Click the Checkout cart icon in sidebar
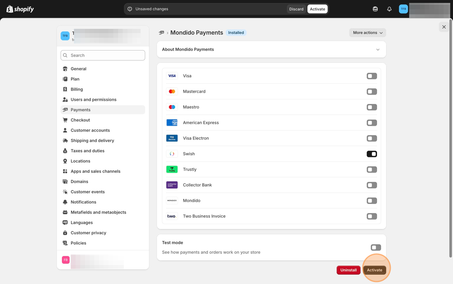 pyautogui.click(x=65, y=120)
